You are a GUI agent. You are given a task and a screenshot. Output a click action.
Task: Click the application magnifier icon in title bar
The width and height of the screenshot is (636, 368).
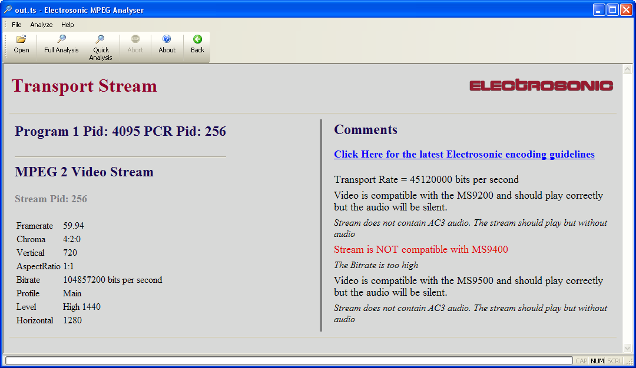(8, 9)
